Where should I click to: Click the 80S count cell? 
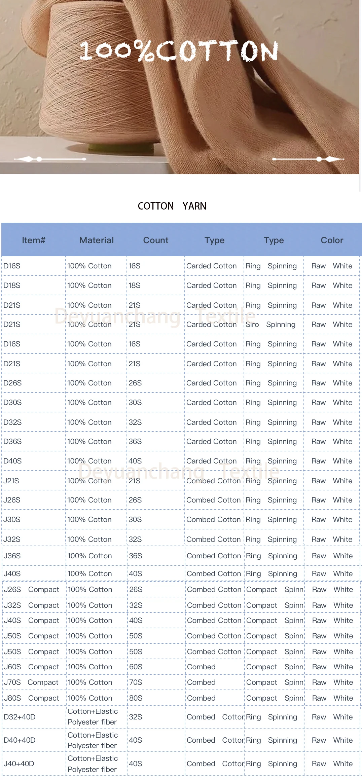136,698
